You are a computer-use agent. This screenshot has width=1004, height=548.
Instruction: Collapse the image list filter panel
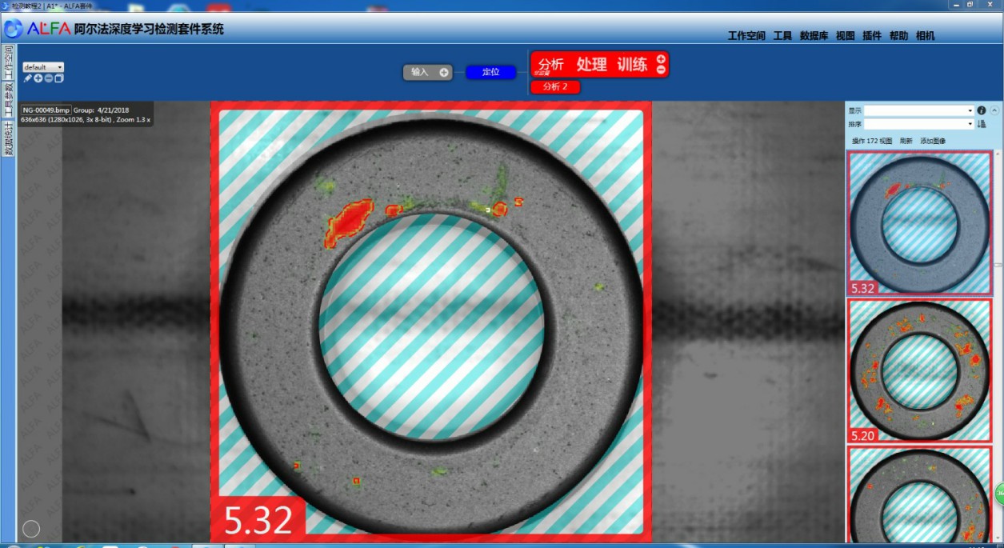994,110
